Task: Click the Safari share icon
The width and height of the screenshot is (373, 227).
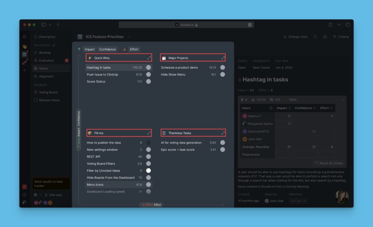Action: 330,25
